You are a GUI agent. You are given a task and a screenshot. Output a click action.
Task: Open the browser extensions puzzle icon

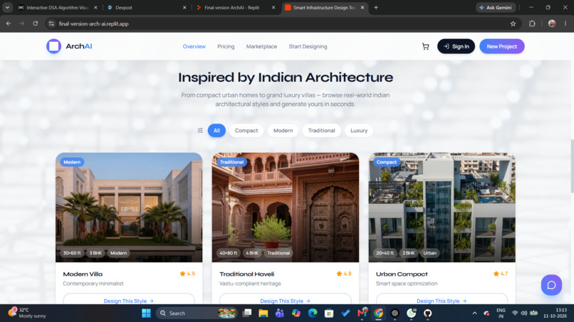coord(532,23)
